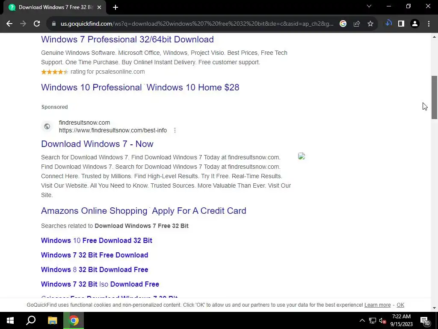Image resolution: width=438 pixels, height=329 pixels.
Task: Select the Download Windows 7 Free tab
Action: click(x=53, y=7)
